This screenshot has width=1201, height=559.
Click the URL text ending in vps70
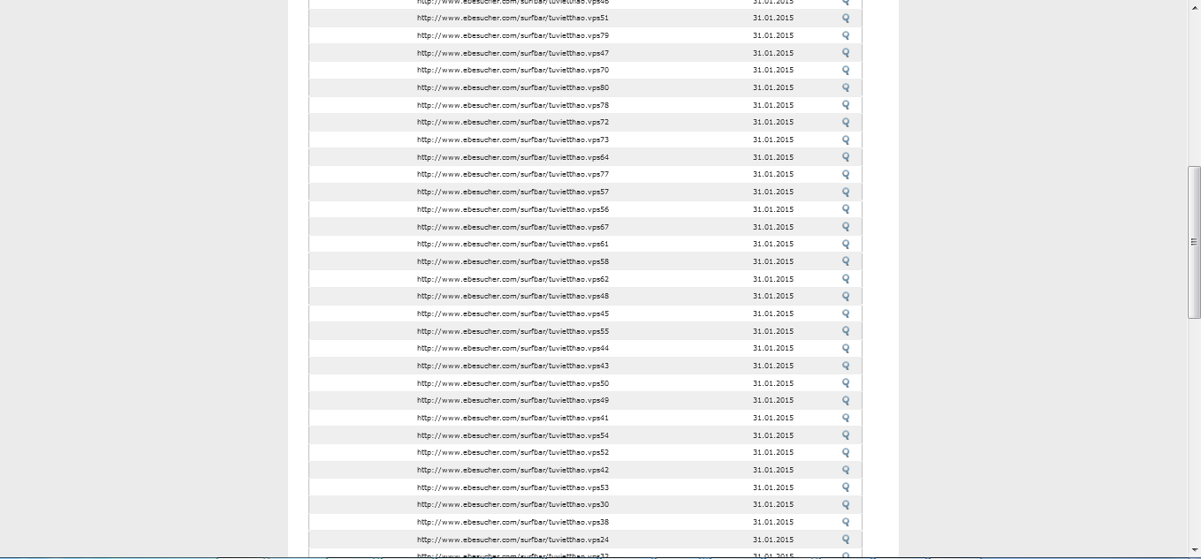pos(513,70)
